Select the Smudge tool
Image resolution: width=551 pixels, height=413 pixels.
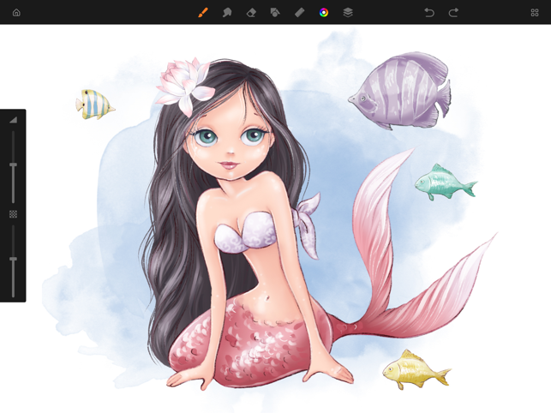(227, 13)
